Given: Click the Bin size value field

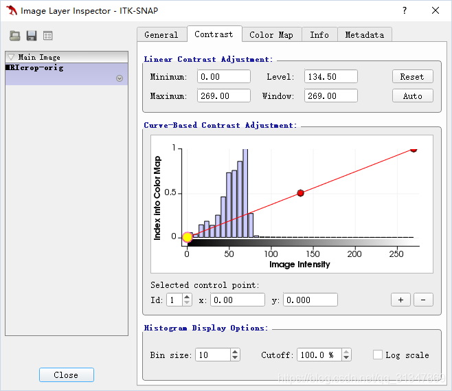Looking at the screenshot, I should click(x=213, y=355).
